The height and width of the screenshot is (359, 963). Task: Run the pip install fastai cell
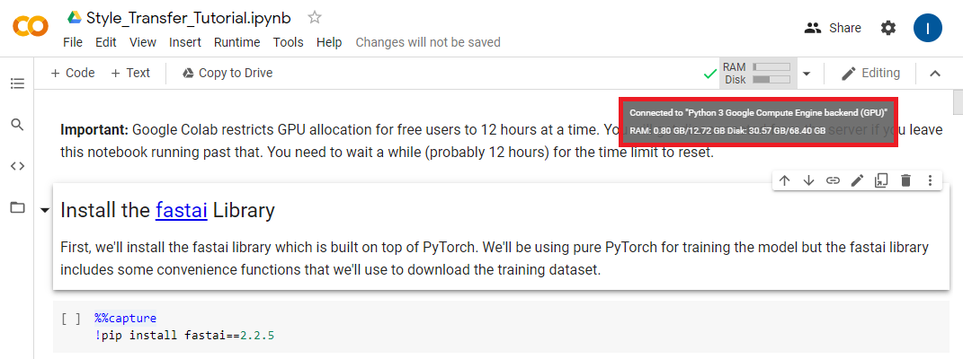coord(71,319)
